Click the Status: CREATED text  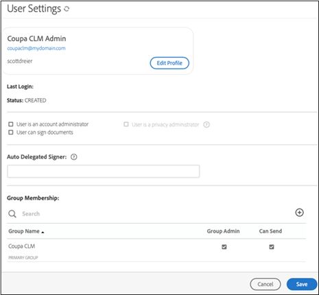[x=27, y=100]
